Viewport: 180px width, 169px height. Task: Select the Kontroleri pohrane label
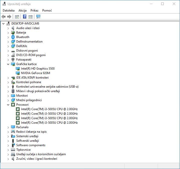pos(29,82)
